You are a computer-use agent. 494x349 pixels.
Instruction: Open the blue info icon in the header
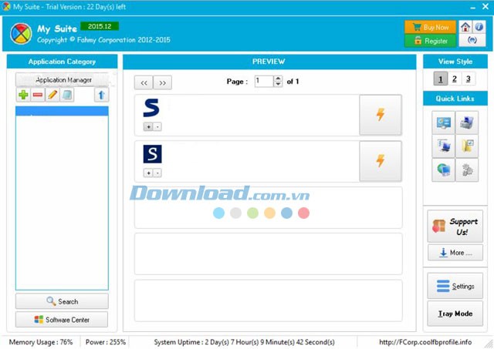click(479, 26)
